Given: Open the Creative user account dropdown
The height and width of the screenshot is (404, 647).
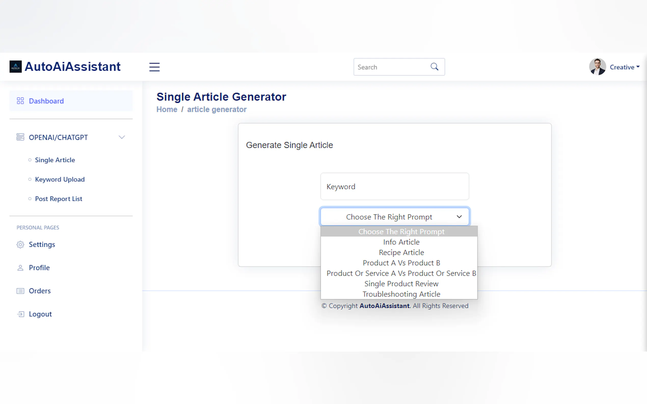Looking at the screenshot, I should click(624, 67).
